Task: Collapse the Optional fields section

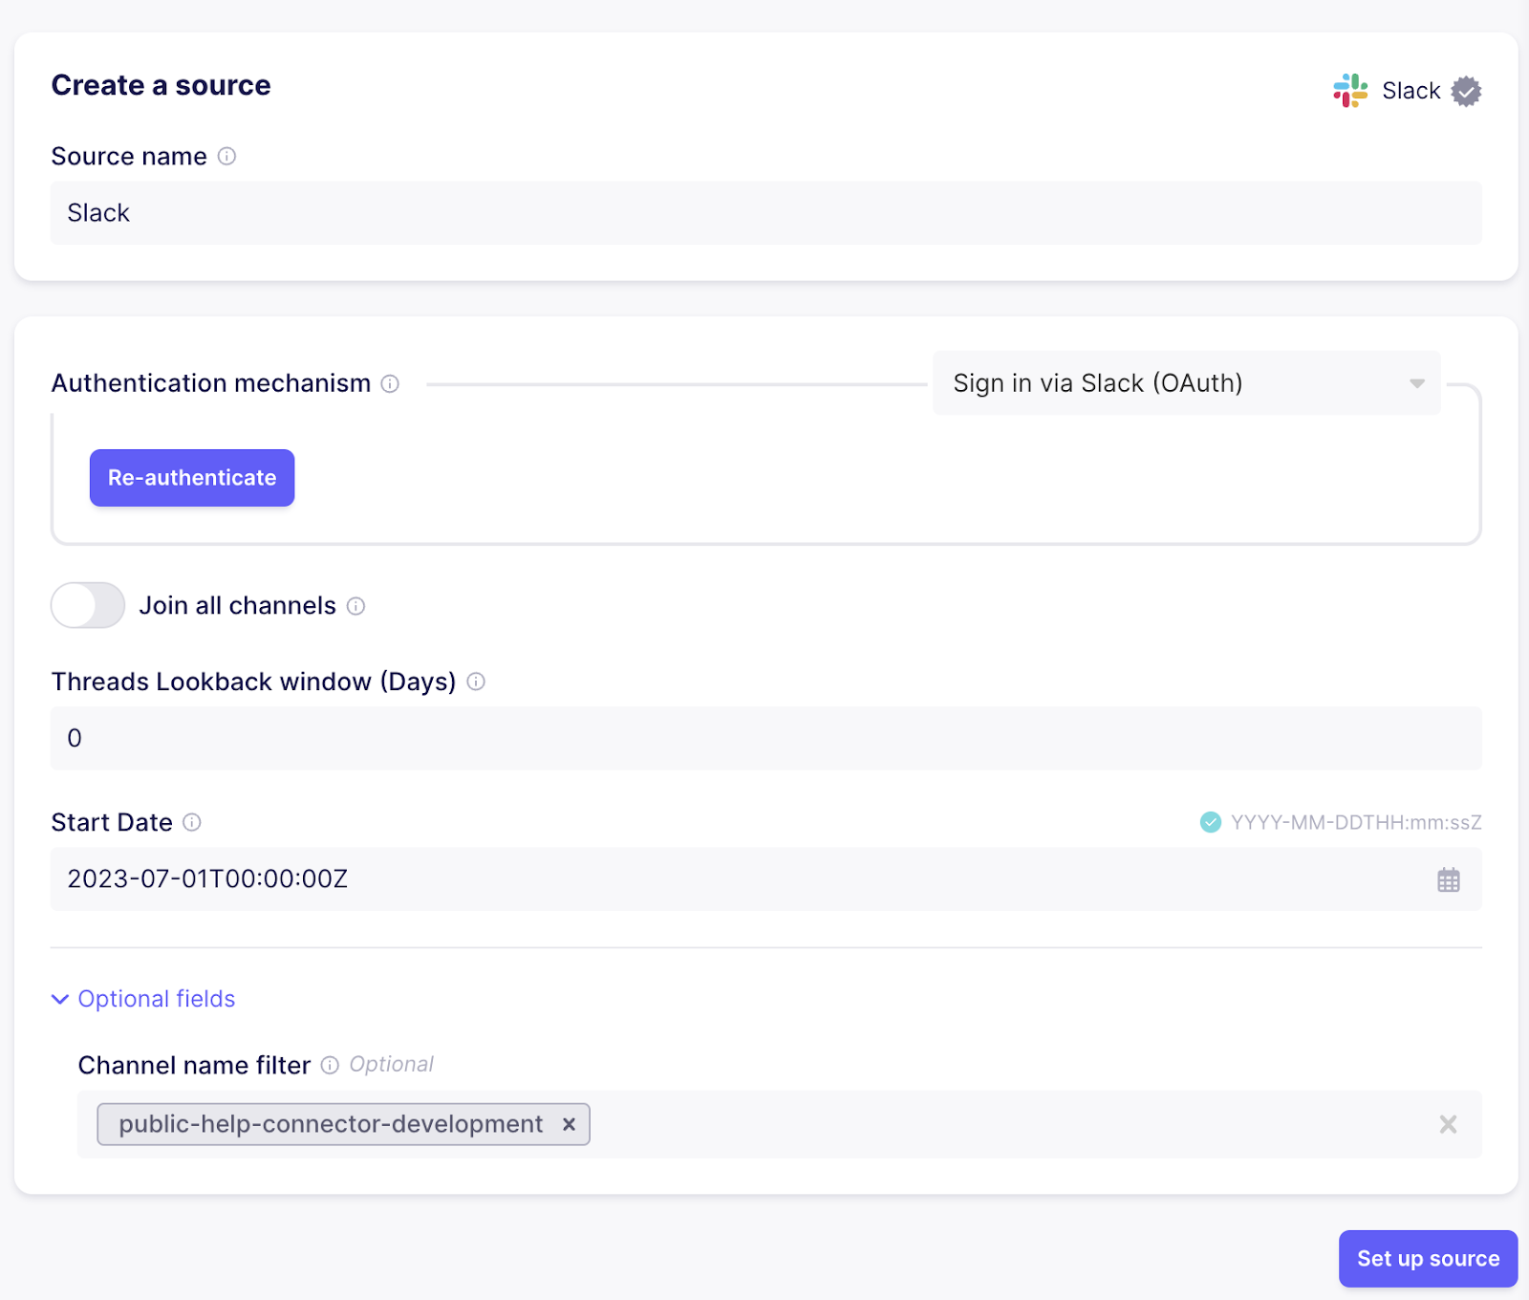Action: 143,999
